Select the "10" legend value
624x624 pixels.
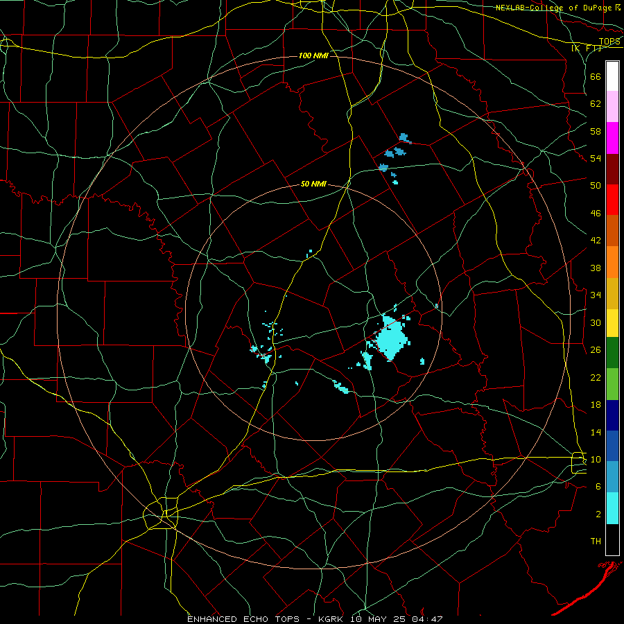[x=596, y=459]
